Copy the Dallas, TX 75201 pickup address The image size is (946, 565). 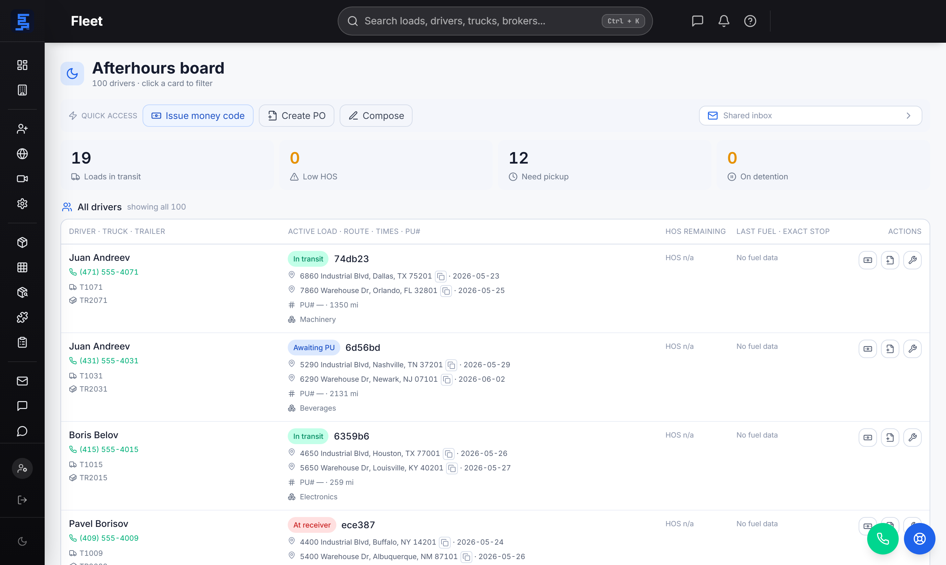pyautogui.click(x=441, y=276)
